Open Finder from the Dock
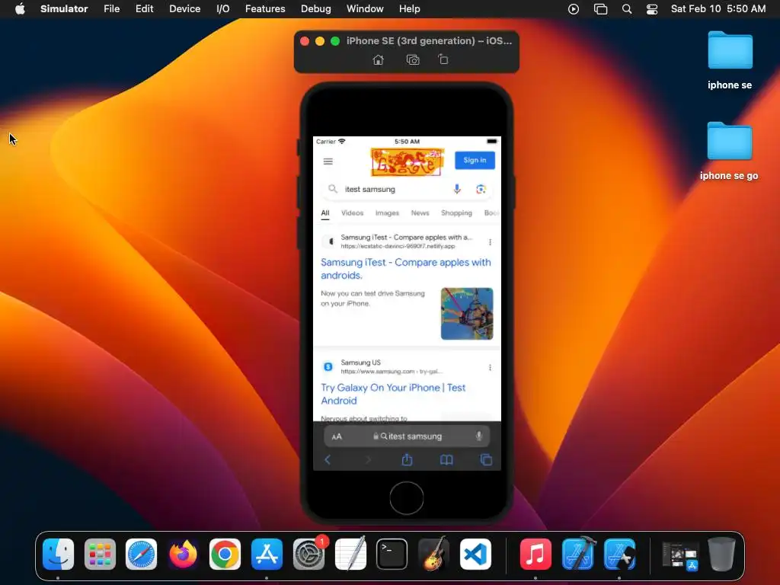Screen dimensions: 780x585 click(x=58, y=554)
